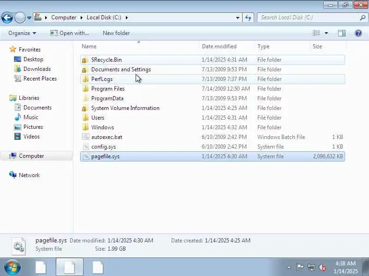Show hidden tray icons arrow
The height and width of the screenshot is (276, 369).
289,267
